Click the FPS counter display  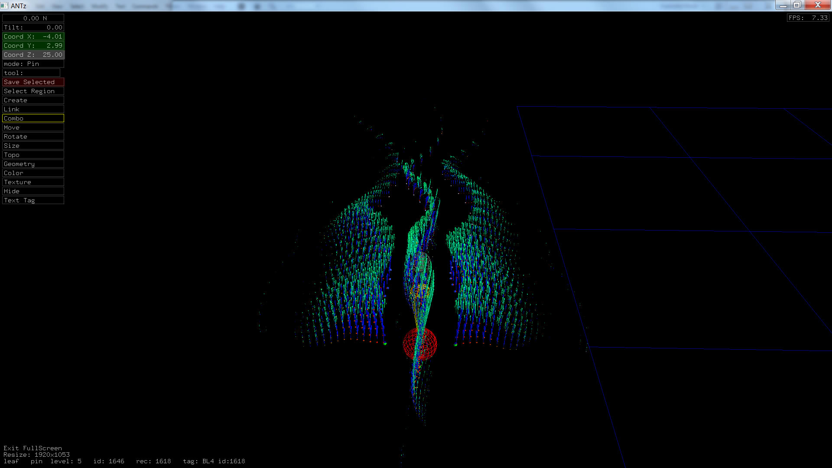click(x=808, y=18)
